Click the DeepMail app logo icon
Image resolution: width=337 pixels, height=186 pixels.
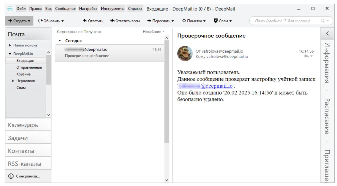[10, 9]
